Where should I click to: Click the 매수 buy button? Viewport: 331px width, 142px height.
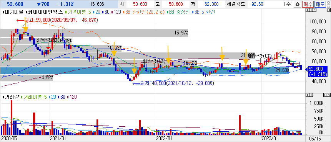tap(308, 4)
